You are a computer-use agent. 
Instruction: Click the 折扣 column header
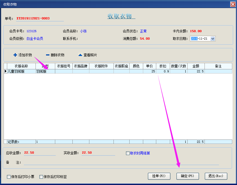(163, 66)
